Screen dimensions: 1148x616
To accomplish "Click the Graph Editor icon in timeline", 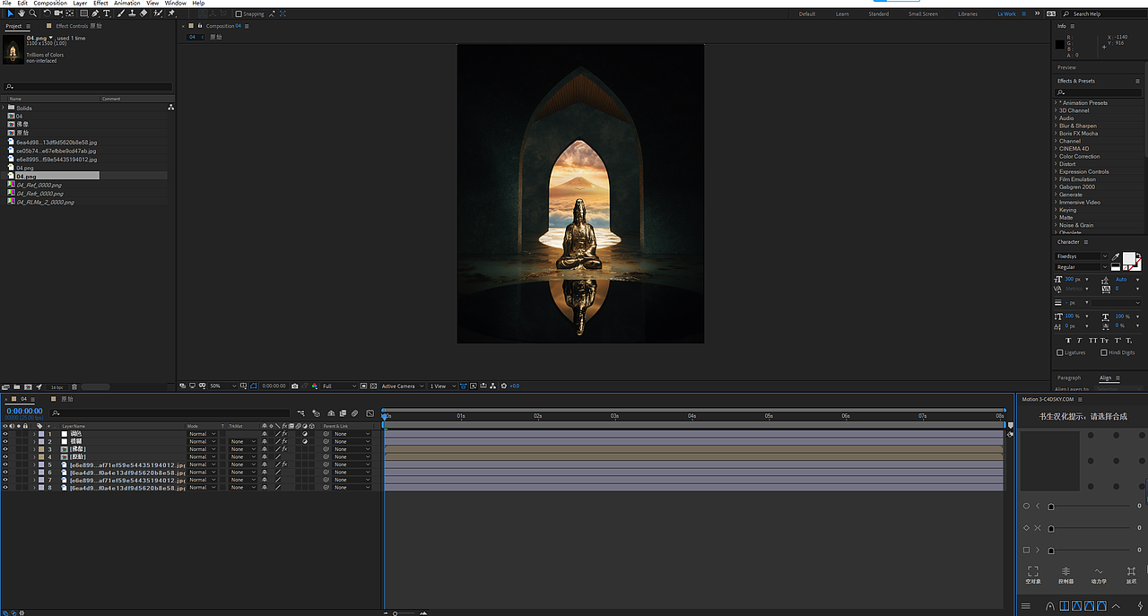I will coord(370,413).
